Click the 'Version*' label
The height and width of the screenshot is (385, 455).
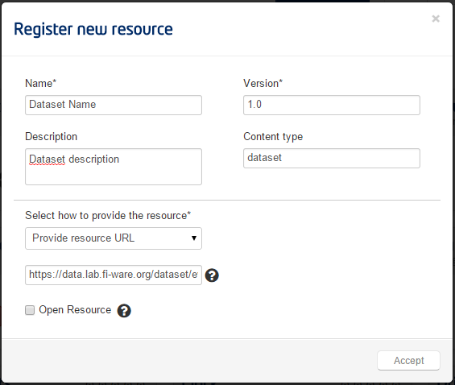263,83
